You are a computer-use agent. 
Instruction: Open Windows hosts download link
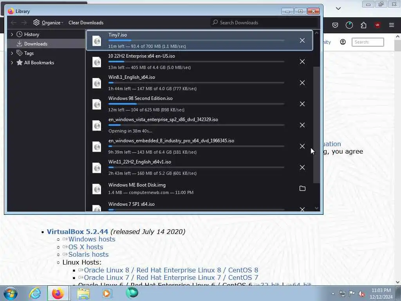coord(92,239)
